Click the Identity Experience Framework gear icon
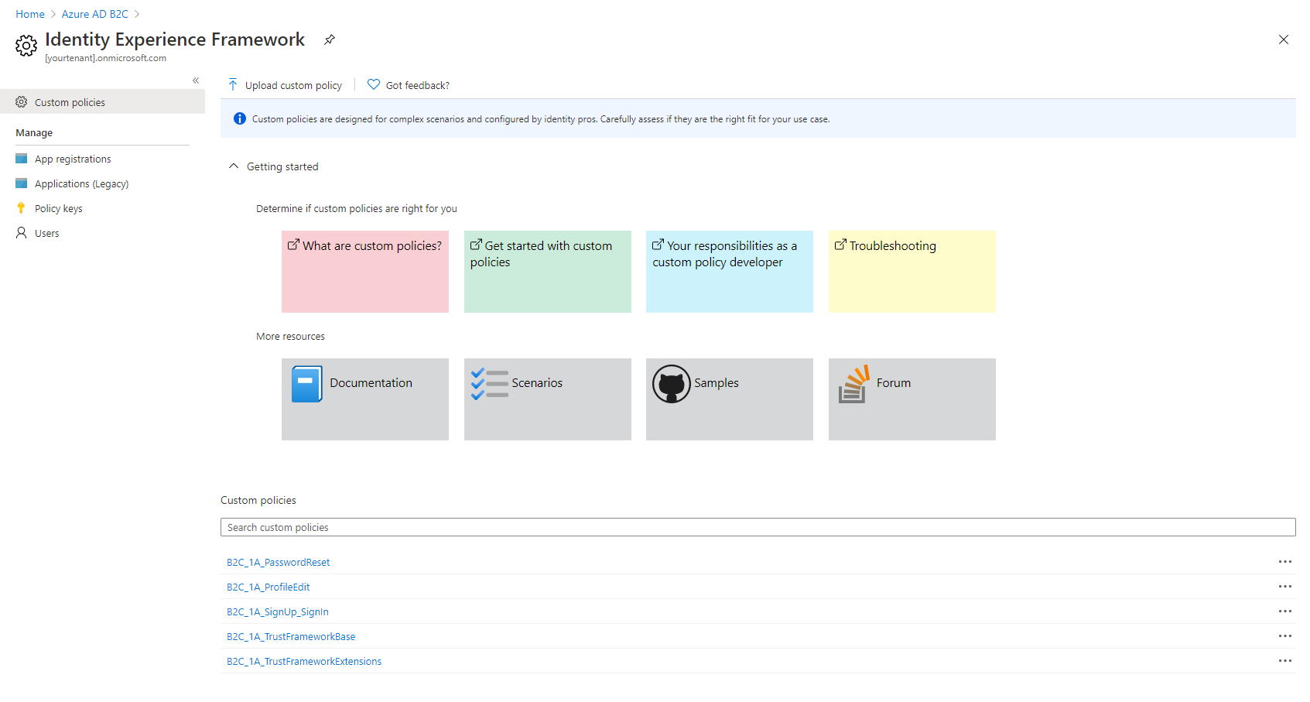Viewport: 1310px width, 702px height. 26,46
